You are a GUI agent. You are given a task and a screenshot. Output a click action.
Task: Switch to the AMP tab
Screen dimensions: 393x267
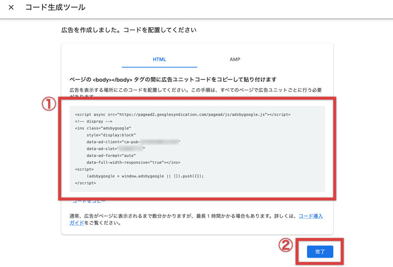tap(235, 59)
